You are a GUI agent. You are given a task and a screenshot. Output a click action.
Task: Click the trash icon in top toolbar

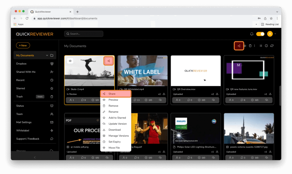coord(250,46)
